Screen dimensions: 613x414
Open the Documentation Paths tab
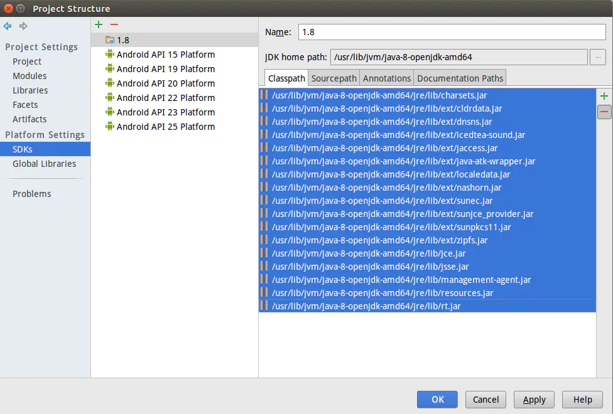(460, 78)
